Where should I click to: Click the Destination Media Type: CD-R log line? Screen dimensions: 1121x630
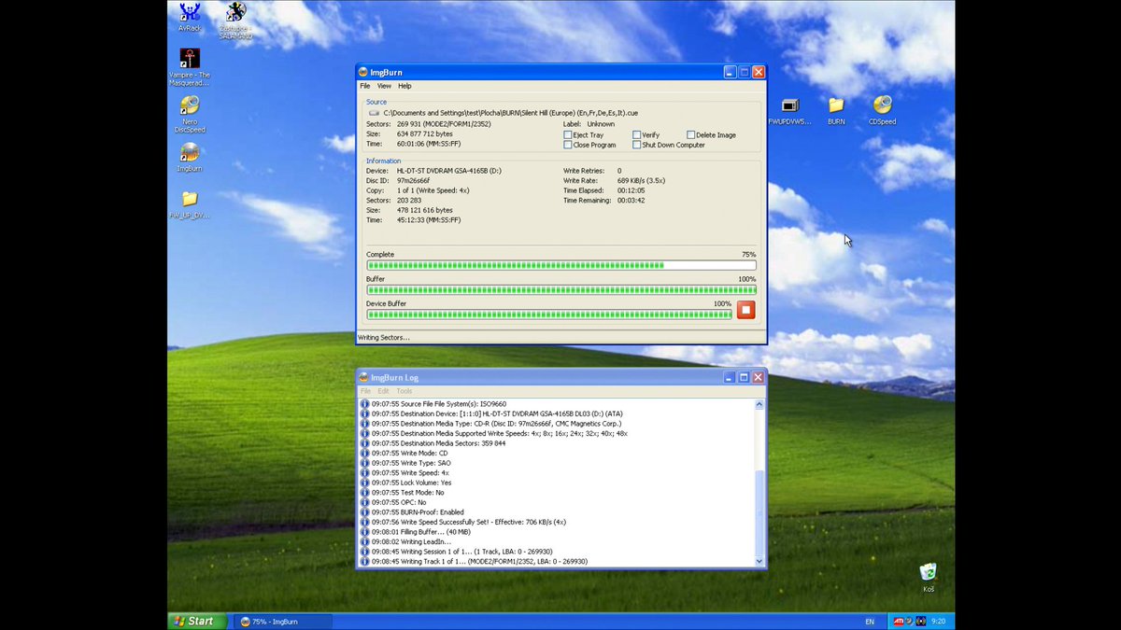496,424
